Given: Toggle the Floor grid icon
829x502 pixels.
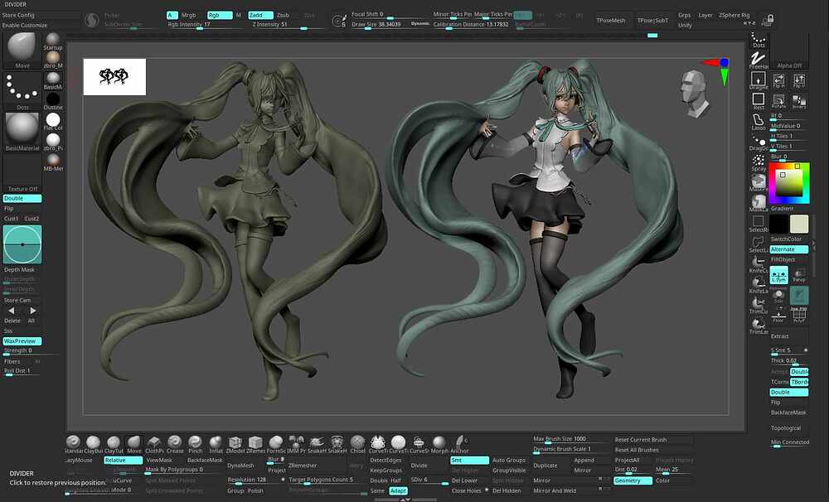Looking at the screenshot, I should [x=778, y=316].
